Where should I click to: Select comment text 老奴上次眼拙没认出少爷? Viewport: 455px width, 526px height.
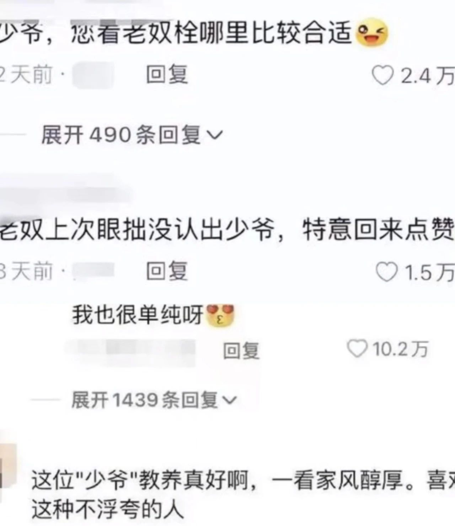coord(137,230)
